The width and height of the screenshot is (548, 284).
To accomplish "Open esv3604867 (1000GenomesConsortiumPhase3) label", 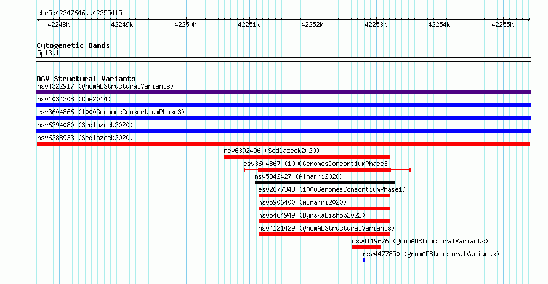I will pyautogui.click(x=317, y=164).
